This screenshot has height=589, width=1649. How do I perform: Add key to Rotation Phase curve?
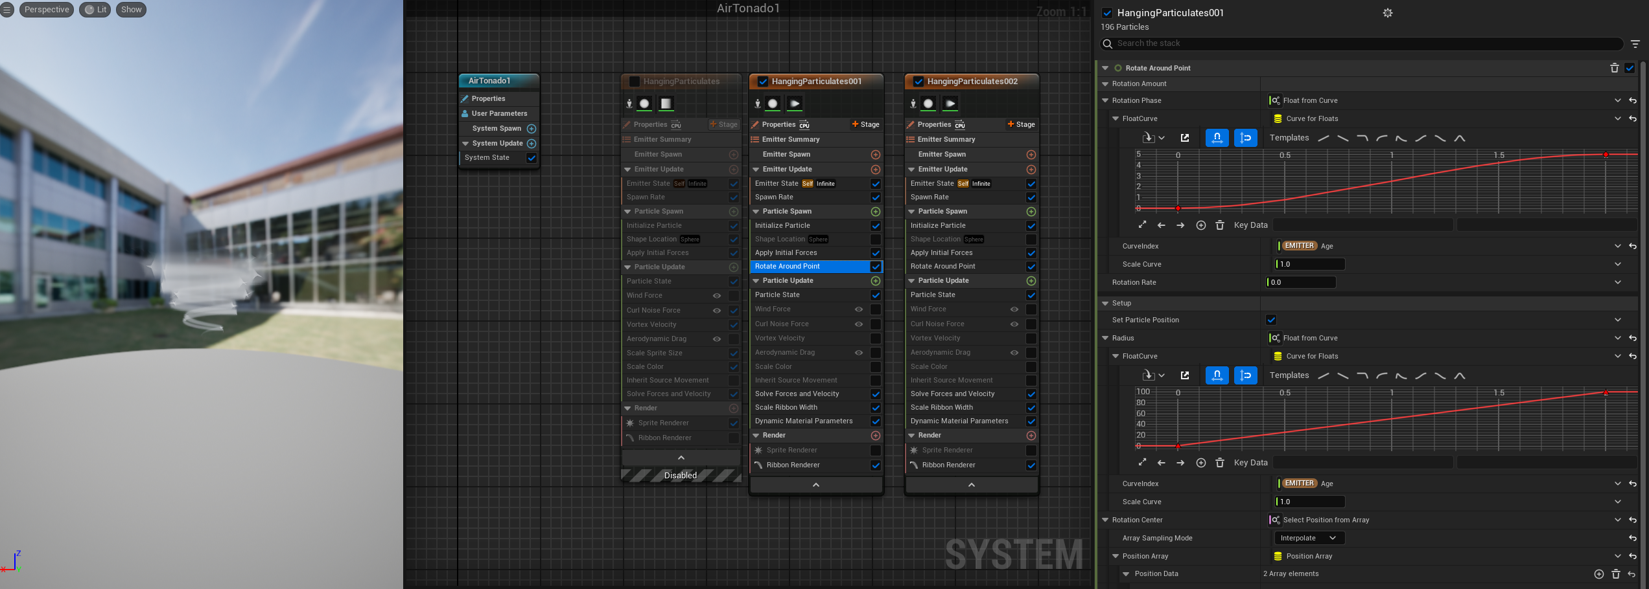(1200, 225)
